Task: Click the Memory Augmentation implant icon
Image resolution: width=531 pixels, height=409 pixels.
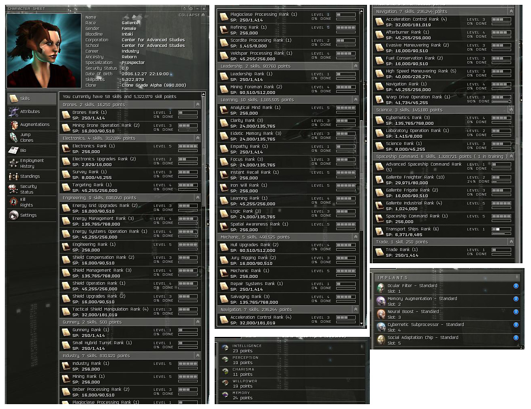Action: click(x=381, y=301)
